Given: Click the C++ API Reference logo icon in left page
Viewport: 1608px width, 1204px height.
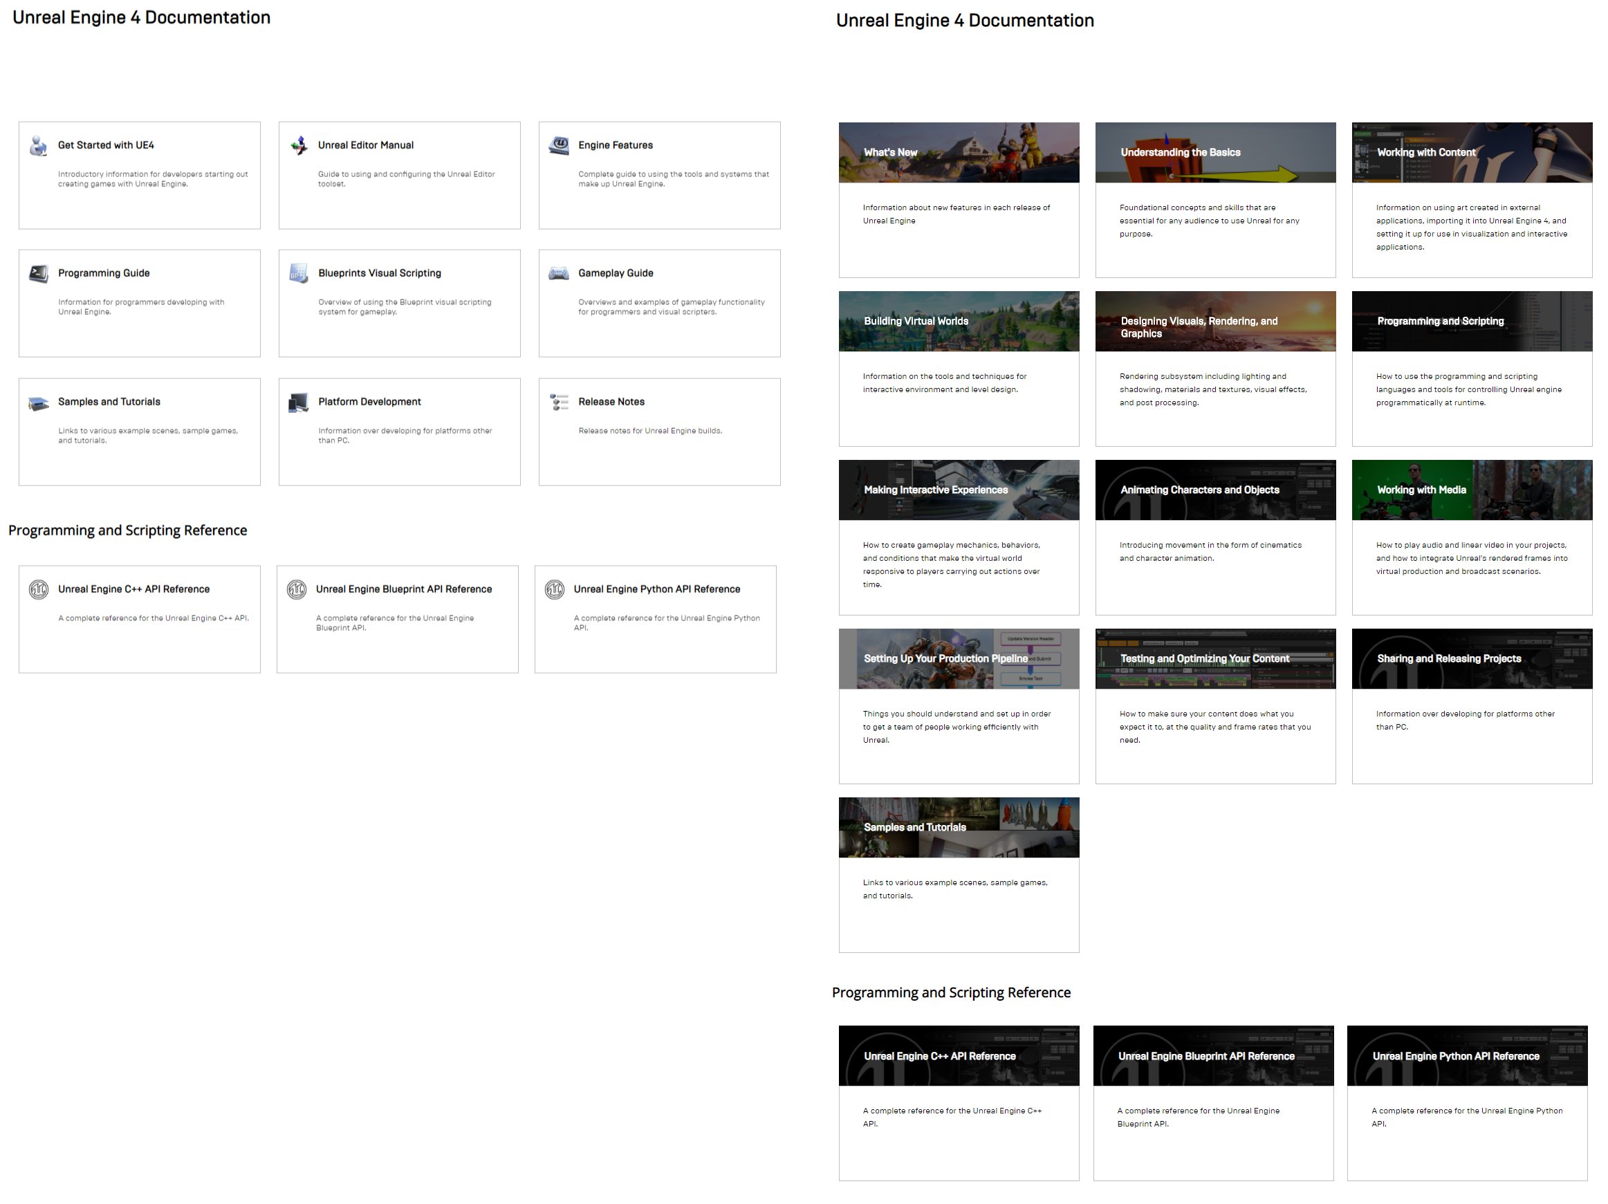Looking at the screenshot, I should point(39,589).
